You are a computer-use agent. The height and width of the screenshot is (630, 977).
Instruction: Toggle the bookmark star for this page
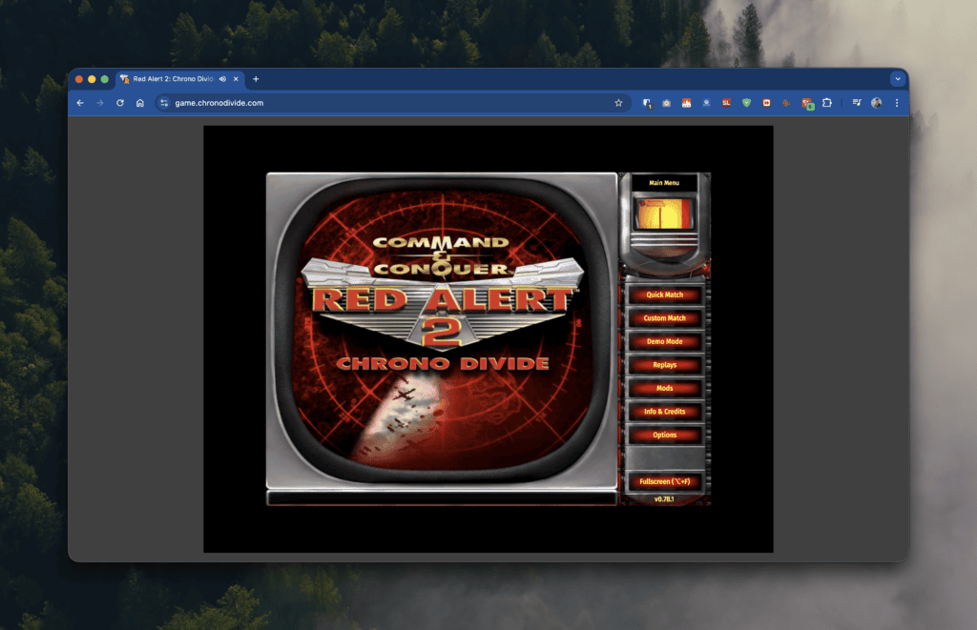tap(618, 102)
